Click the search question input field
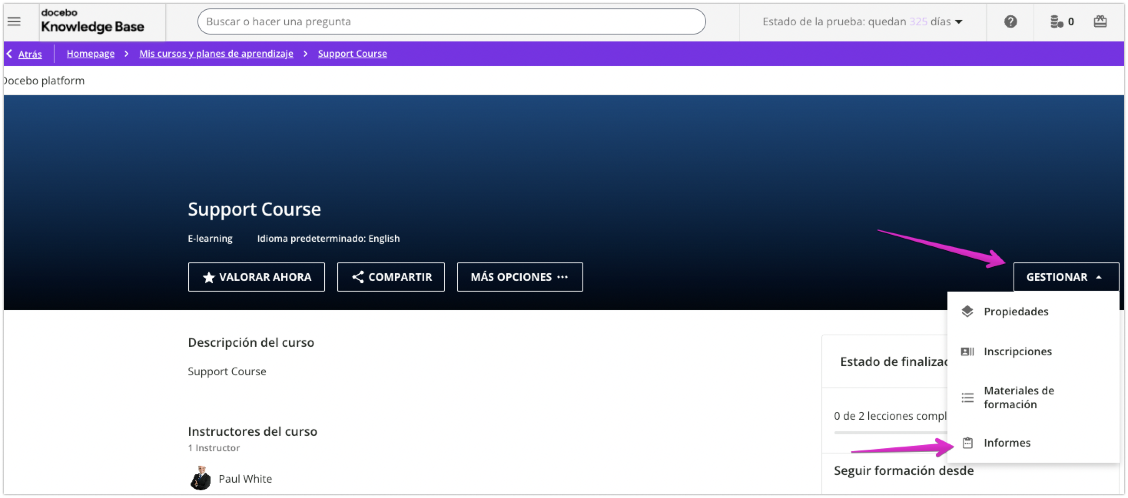 451,21
